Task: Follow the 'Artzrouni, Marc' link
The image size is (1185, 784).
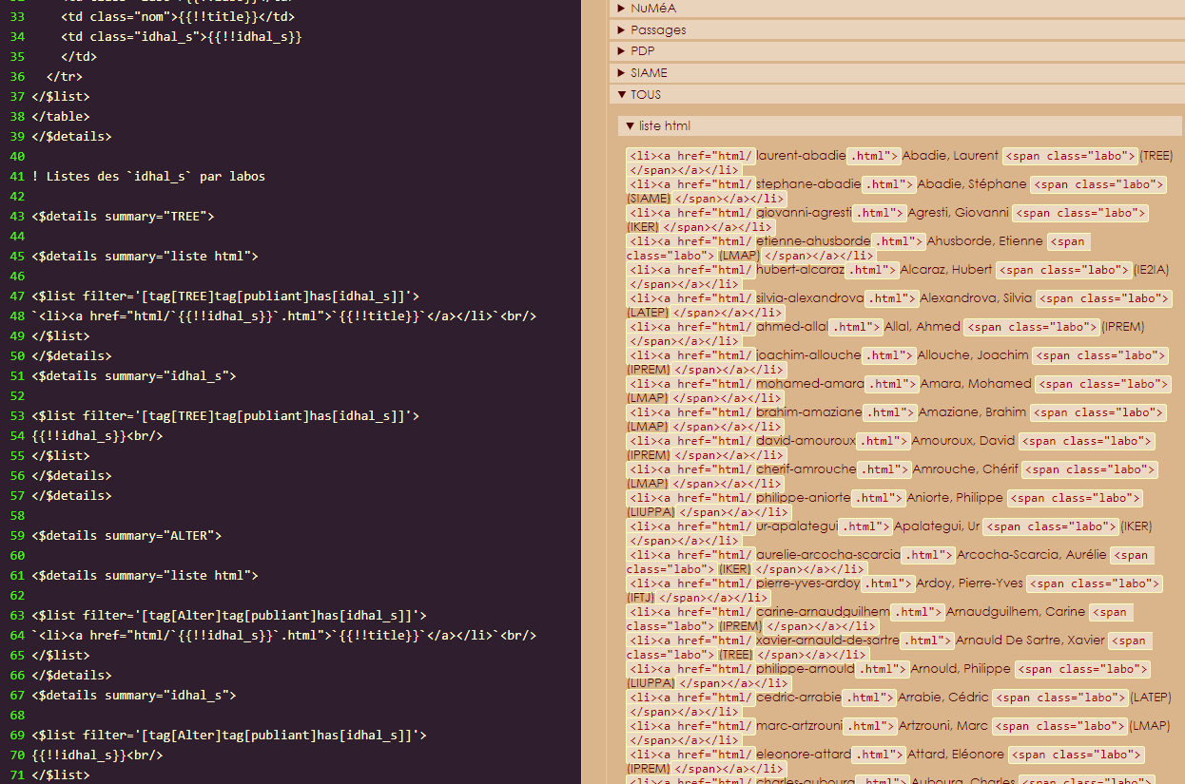Action: (942, 726)
